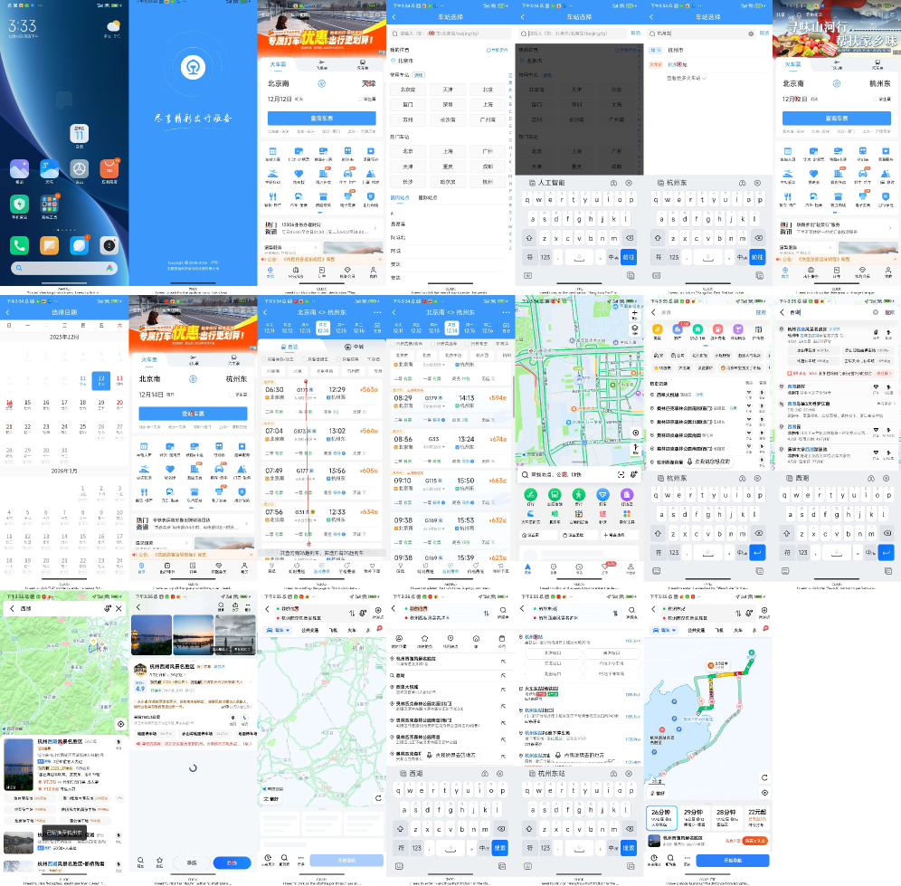Viewport: 901px width, 886px height.
Task: Clear the typed 杭州 in station search
Action: [x=751, y=33]
